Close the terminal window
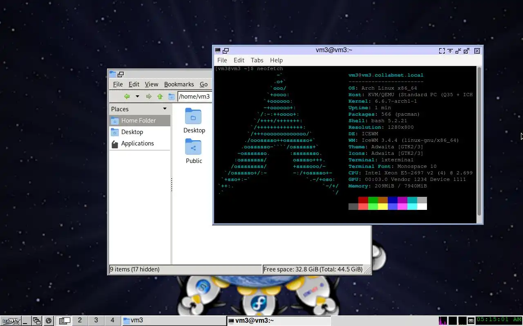523x326 pixels. click(x=477, y=51)
